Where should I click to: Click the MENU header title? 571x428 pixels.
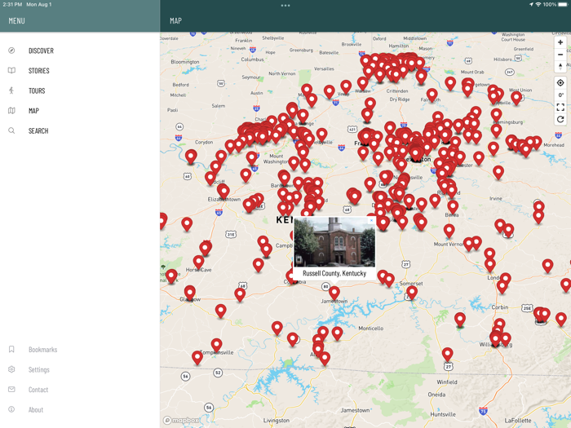(17, 20)
